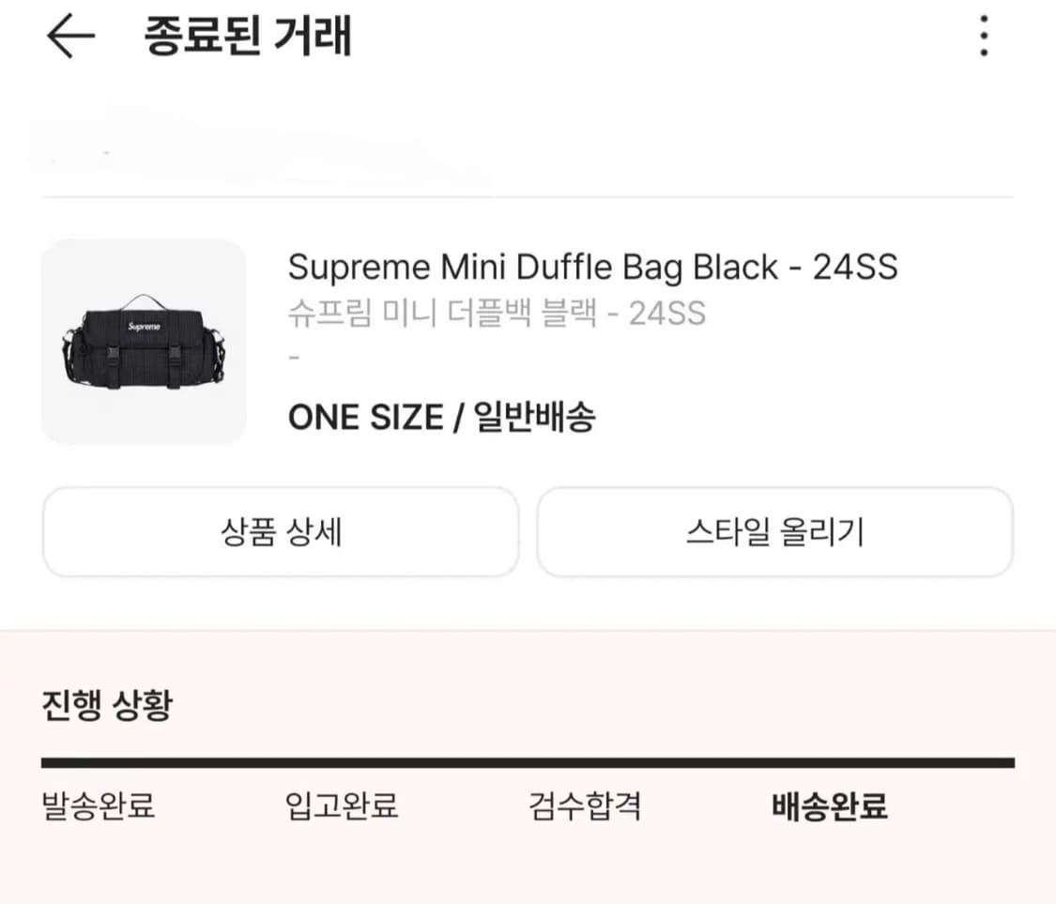The image size is (1056, 904).
Task: Open the three-dot more options menu
Action: (983, 38)
